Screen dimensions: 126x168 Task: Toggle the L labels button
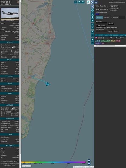coord(92,14)
